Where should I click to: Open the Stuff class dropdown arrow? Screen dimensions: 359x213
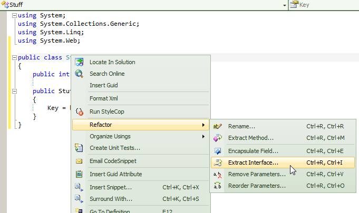[285, 5]
